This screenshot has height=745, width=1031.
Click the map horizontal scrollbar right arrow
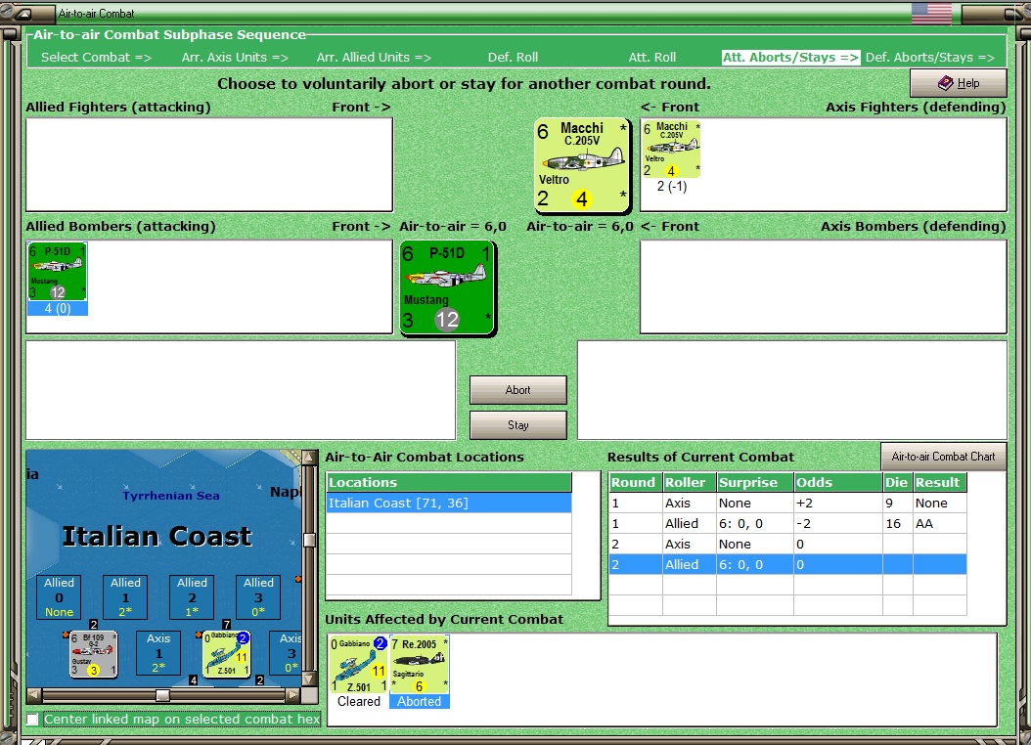[x=293, y=694]
